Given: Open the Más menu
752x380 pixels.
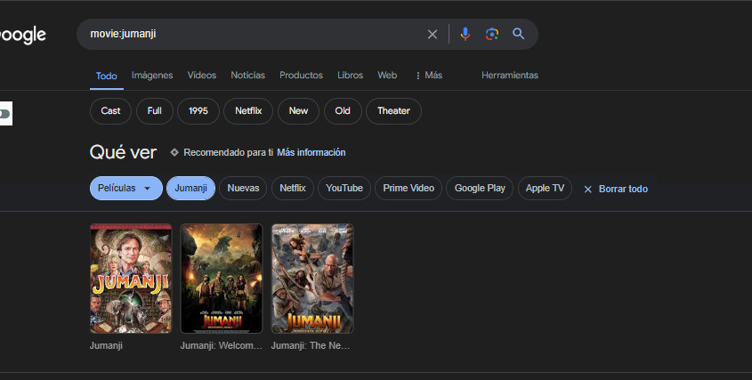Looking at the screenshot, I should coord(428,76).
